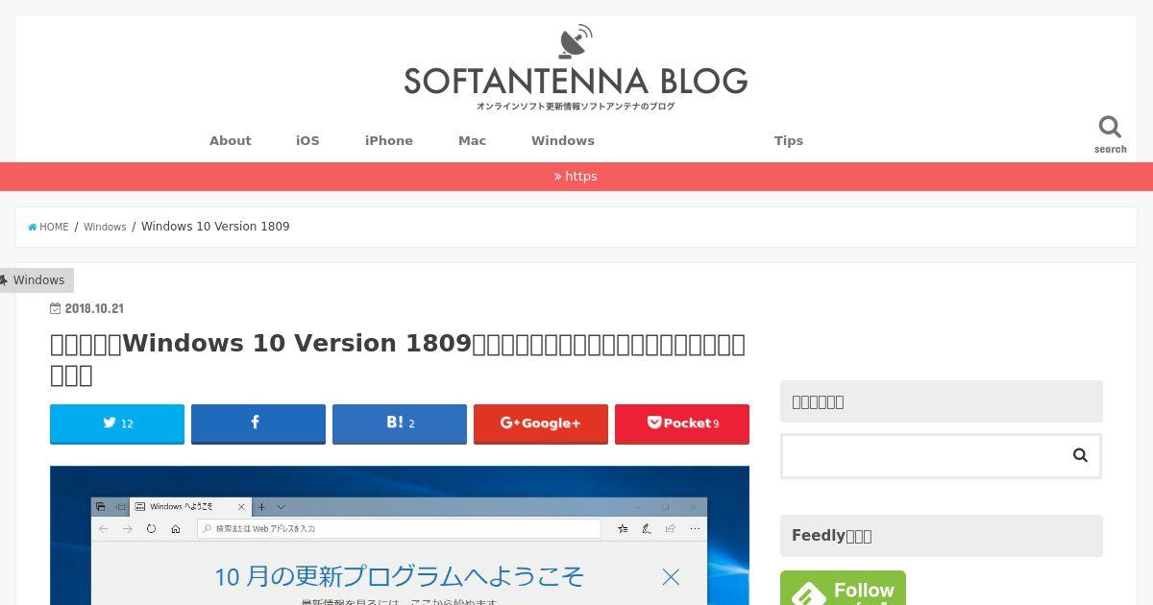
Task: Share via the Google+ button
Action: point(541,423)
